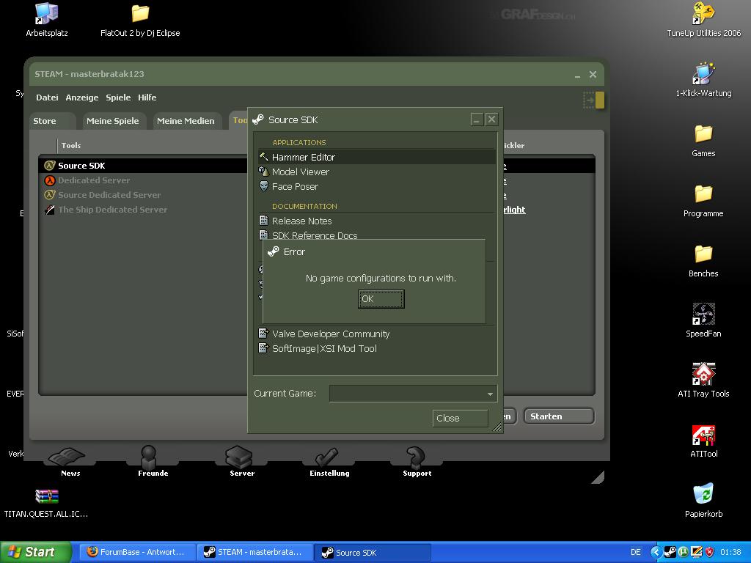The width and height of the screenshot is (751, 563).
Task: Launch SpeedFan from desktop
Action: (x=703, y=320)
